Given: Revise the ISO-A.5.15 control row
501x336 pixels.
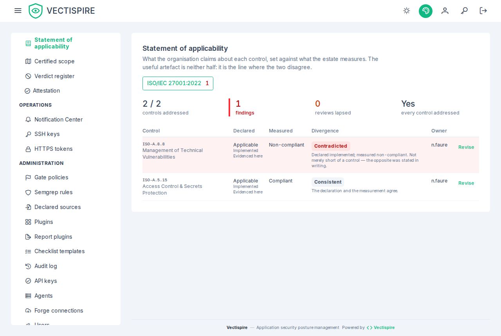Looking at the screenshot, I should coord(466,183).
